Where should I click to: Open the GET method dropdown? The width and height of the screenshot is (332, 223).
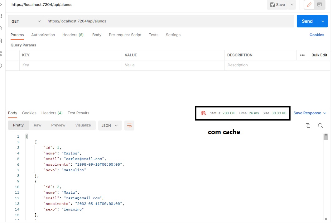click(26, 21)
